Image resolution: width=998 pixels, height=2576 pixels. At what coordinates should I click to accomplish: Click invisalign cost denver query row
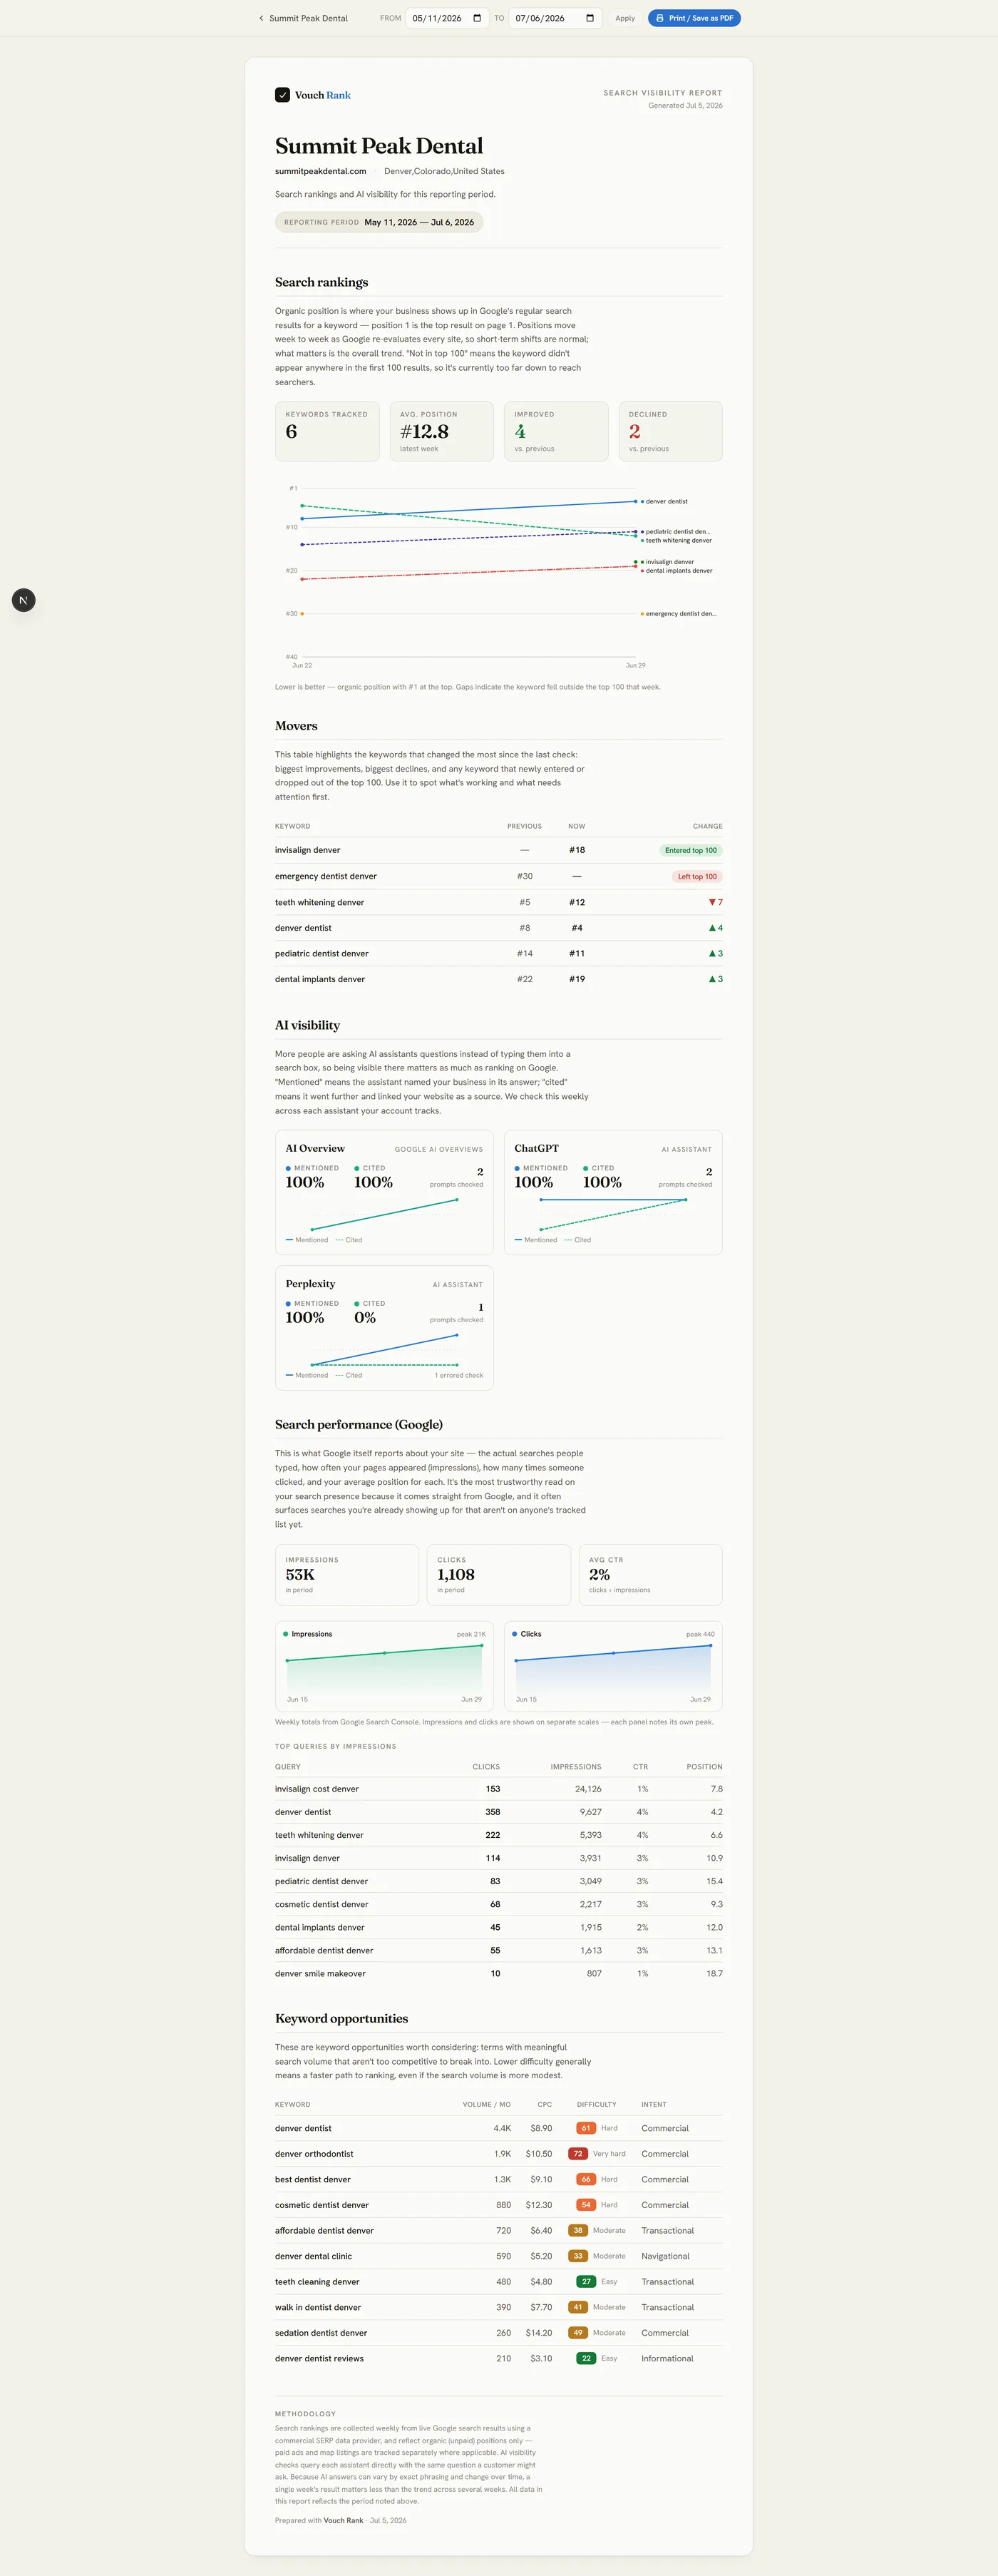499,1789
